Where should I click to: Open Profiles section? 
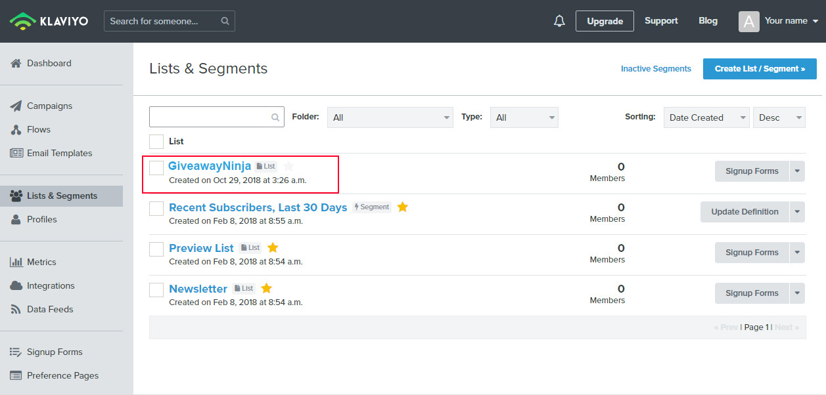tap(42, 220)
